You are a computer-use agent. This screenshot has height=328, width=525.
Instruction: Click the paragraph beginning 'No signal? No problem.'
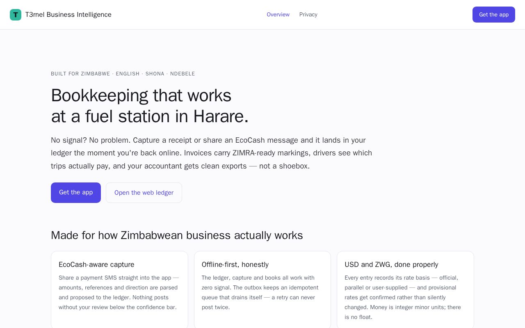click(212, 153)
